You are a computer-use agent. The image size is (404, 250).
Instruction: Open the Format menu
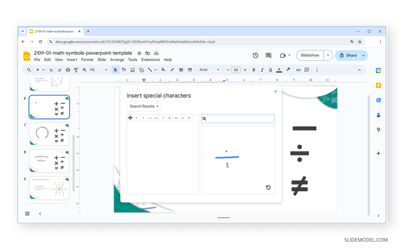click(87, 60)
